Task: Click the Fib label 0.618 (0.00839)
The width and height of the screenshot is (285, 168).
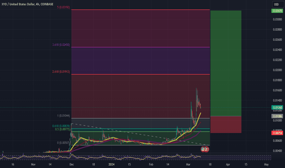Action: 61,126
